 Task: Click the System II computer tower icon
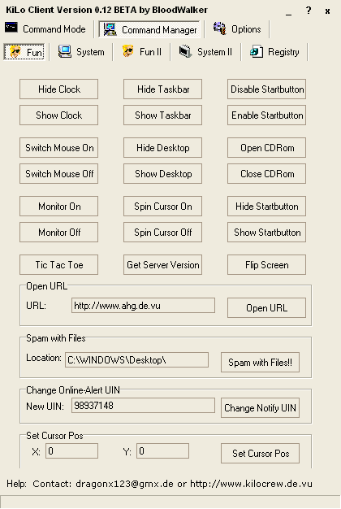(186, 51)
